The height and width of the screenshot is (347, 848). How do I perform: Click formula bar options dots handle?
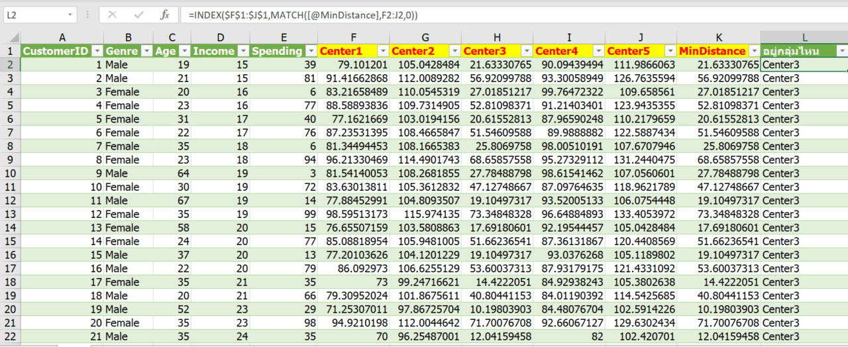(89, 15)
